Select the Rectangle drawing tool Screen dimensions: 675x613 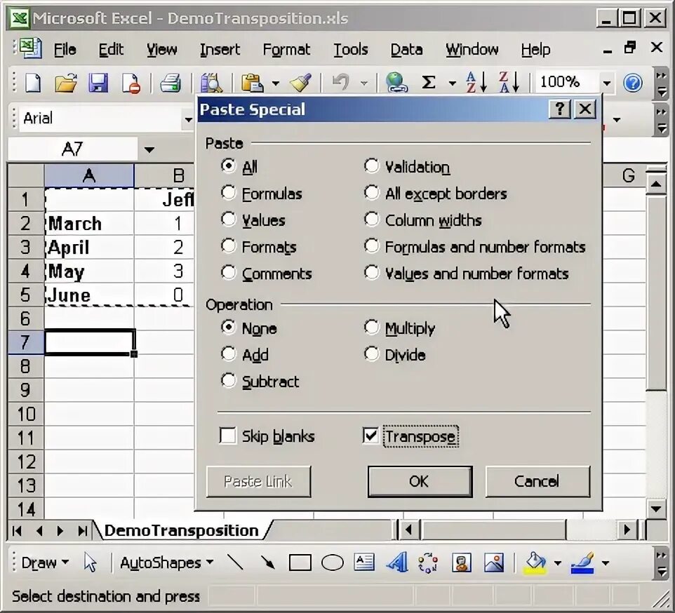(300, 563)
